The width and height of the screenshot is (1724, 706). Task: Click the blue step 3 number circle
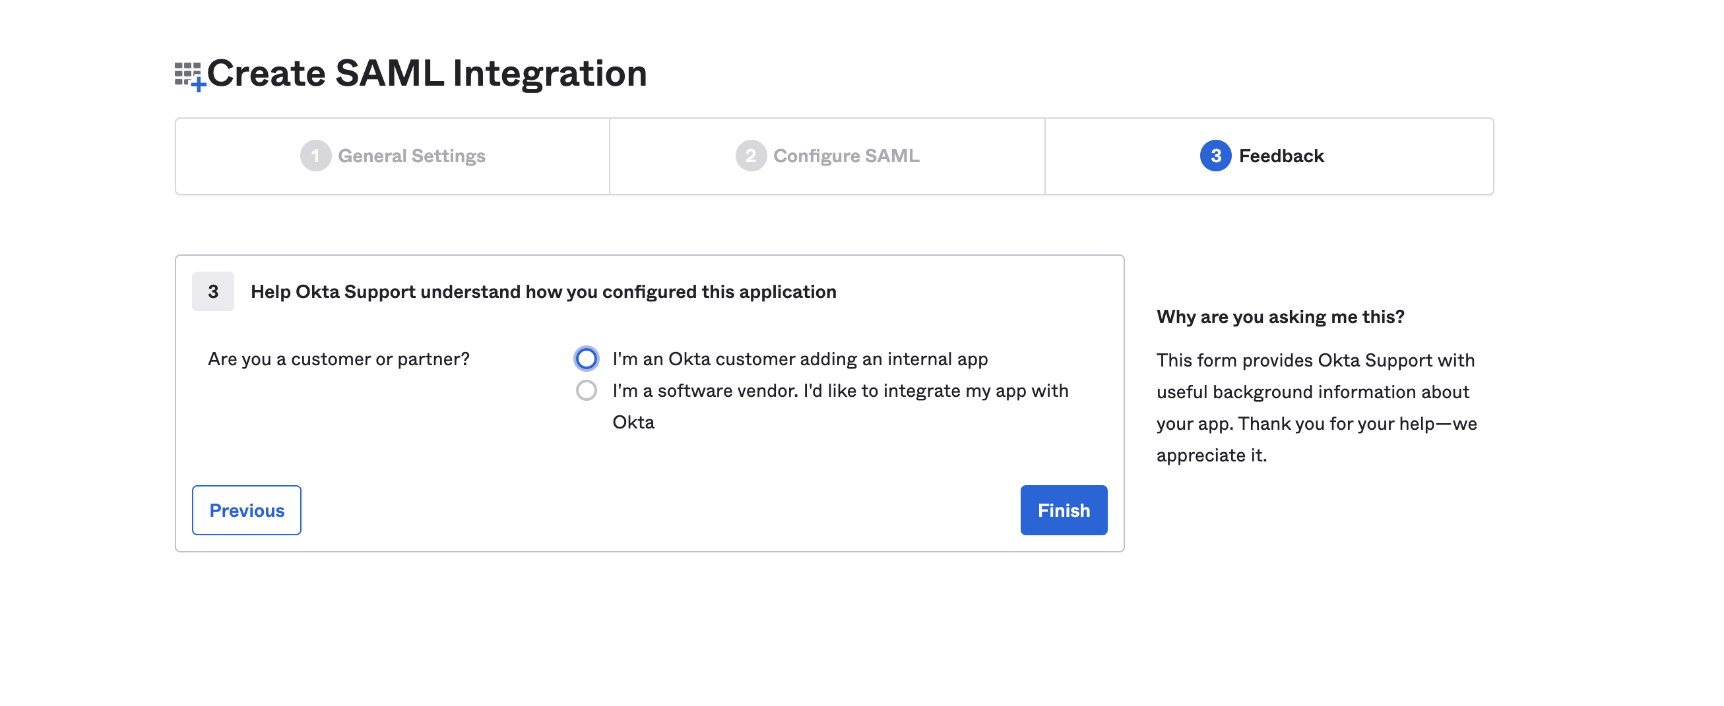coord(1215,156)
